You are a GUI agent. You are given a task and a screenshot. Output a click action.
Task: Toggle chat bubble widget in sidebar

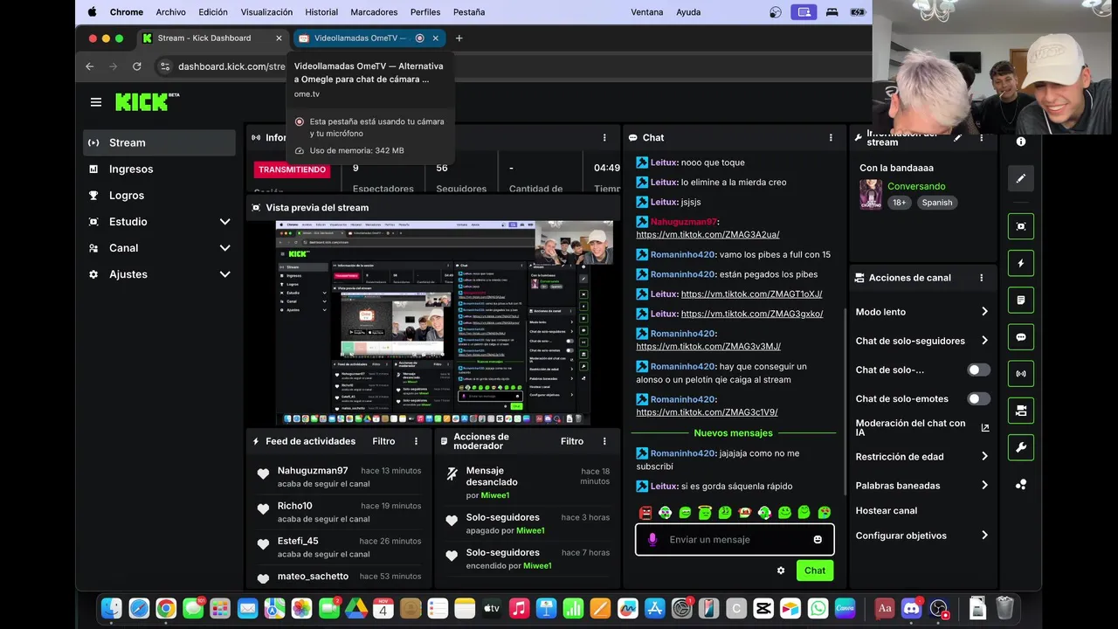[1021, 337]
